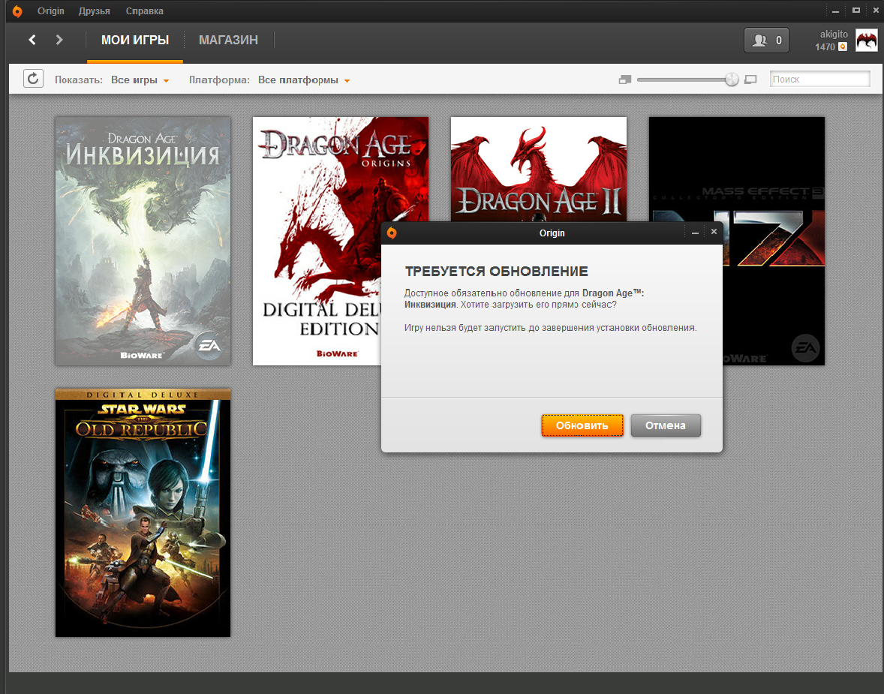Image resolution: width=884 pixels, height=694 pixels.
Task: Click the tile size slider handle
Action: [x=731, y=80]
